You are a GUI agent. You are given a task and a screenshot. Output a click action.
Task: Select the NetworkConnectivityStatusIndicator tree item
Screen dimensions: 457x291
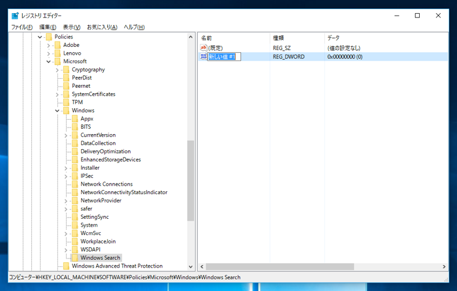pos(124,192)
